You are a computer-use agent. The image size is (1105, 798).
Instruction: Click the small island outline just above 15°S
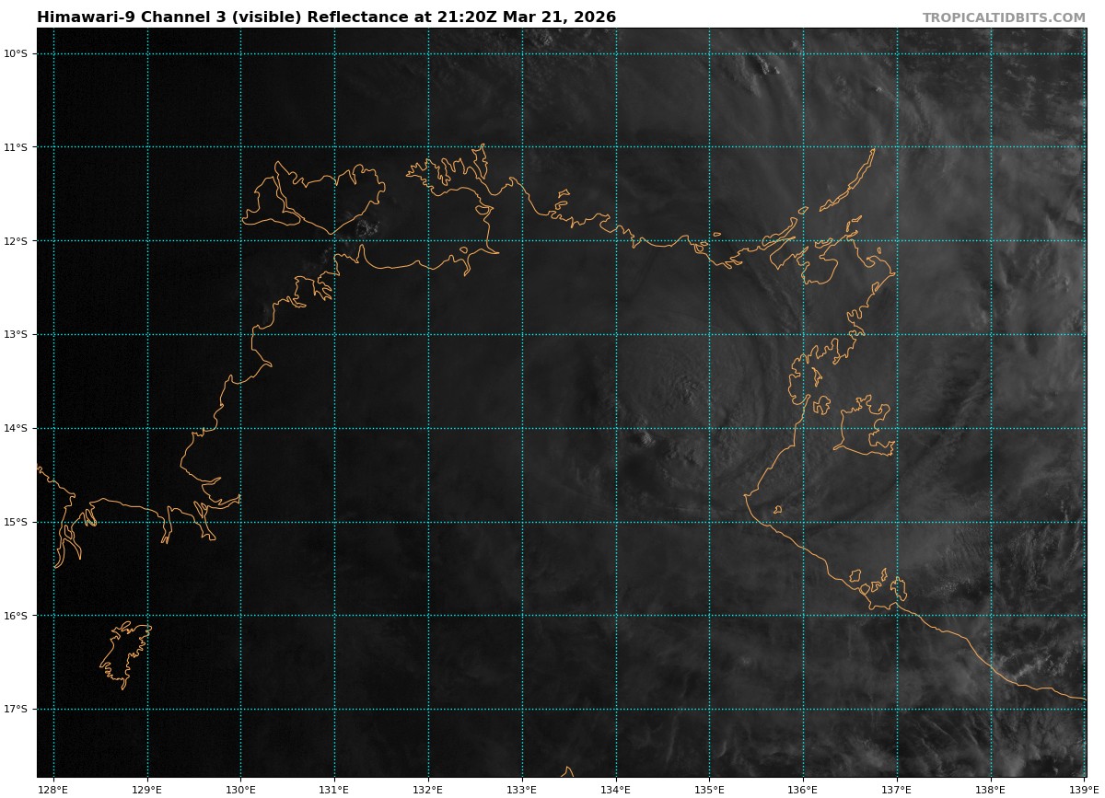click(x=778, y=509)
